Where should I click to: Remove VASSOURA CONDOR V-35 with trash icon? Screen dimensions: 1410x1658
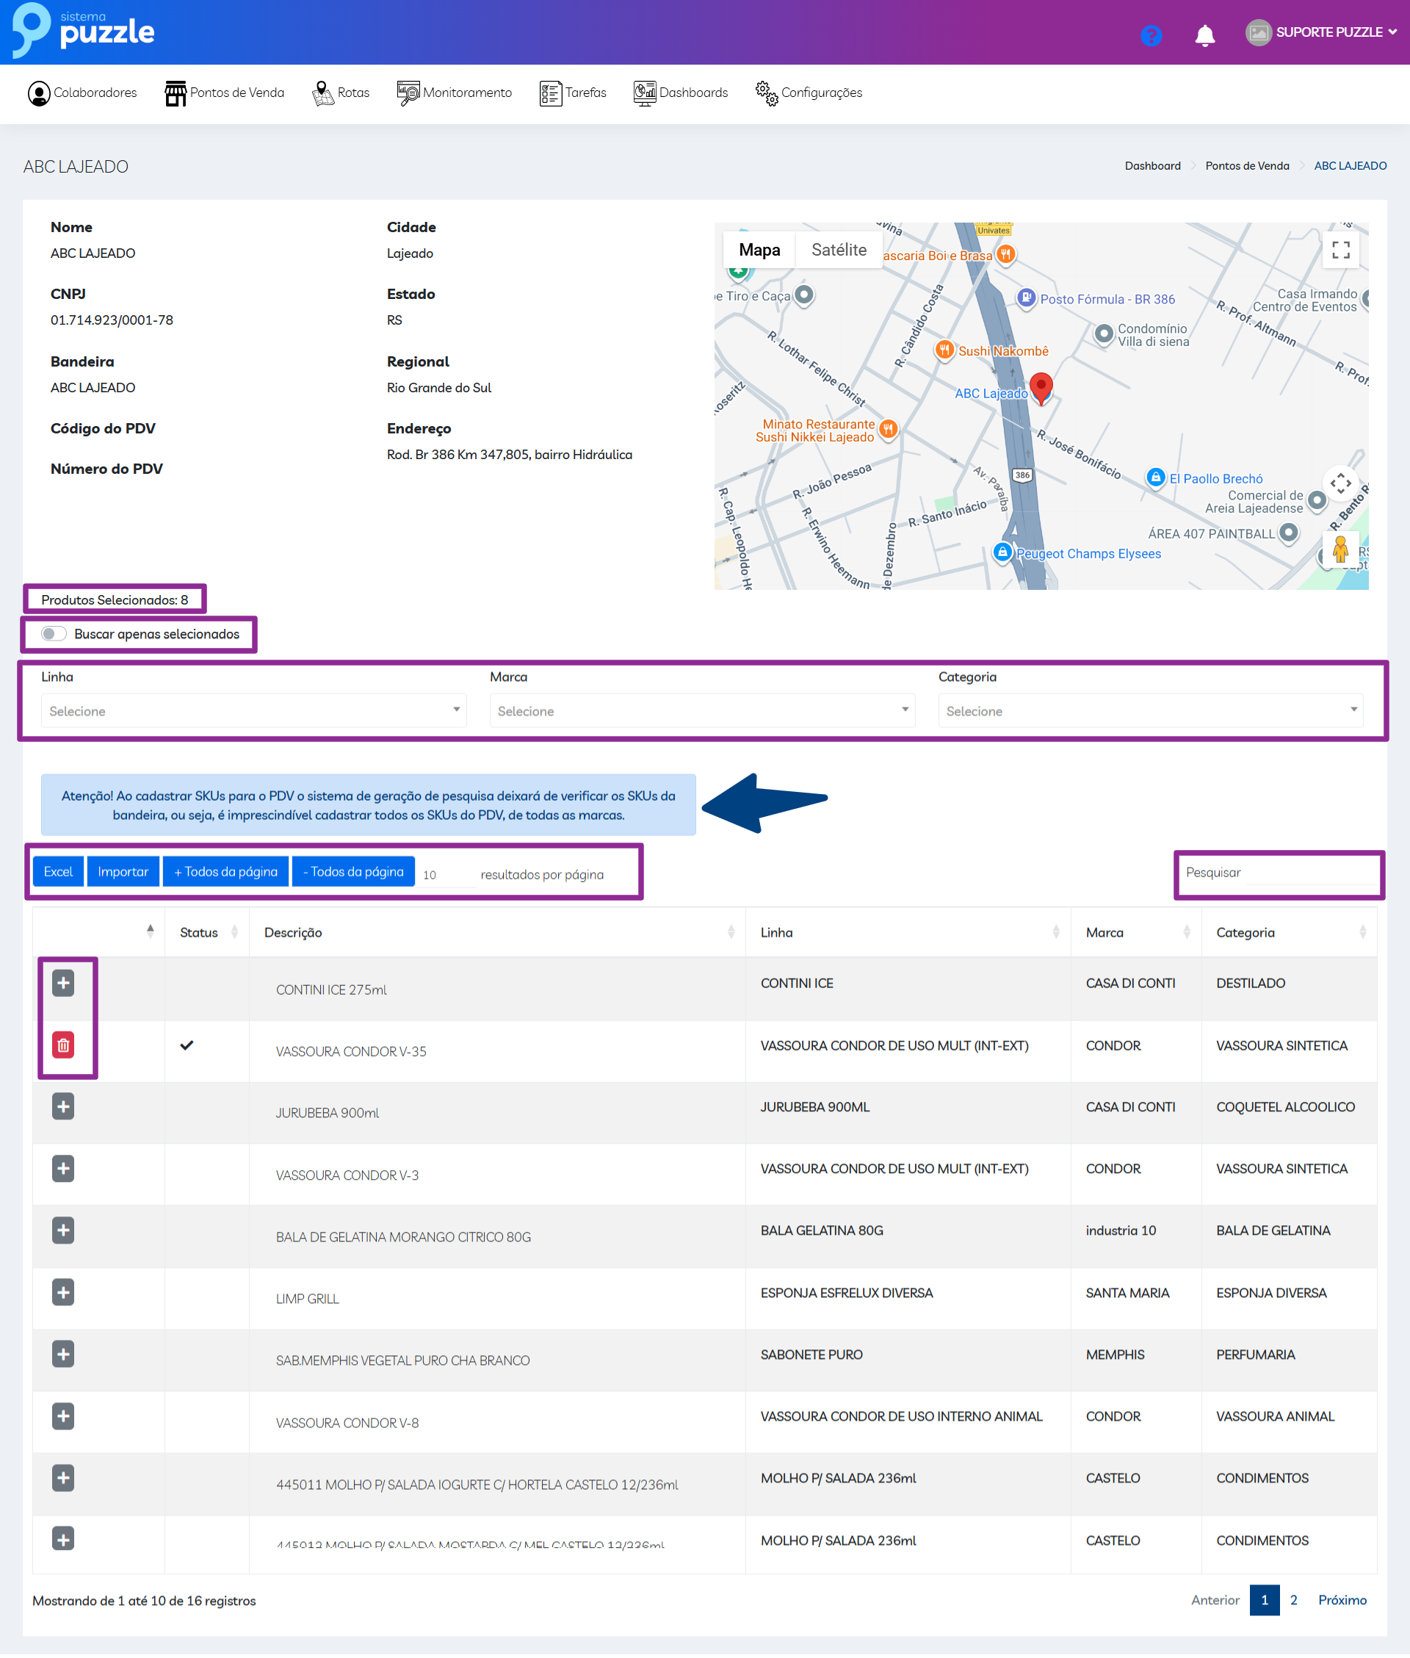63,1045
